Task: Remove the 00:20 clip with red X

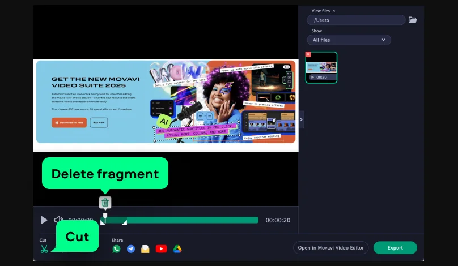Action: [x=308, y=54]
